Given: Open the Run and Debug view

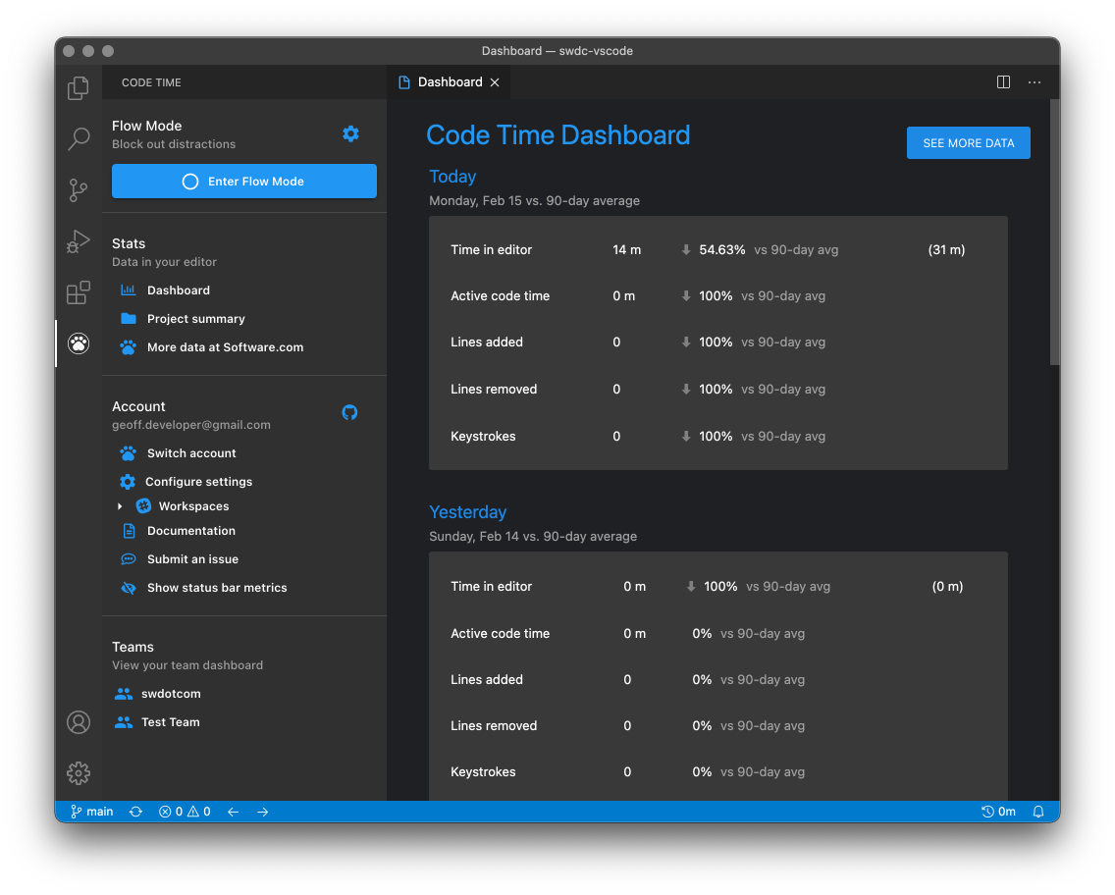Looking at the screenshot, I should coord(78,240).
